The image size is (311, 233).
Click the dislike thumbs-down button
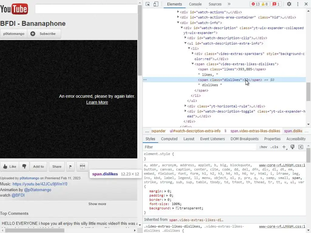click(24, 167)
